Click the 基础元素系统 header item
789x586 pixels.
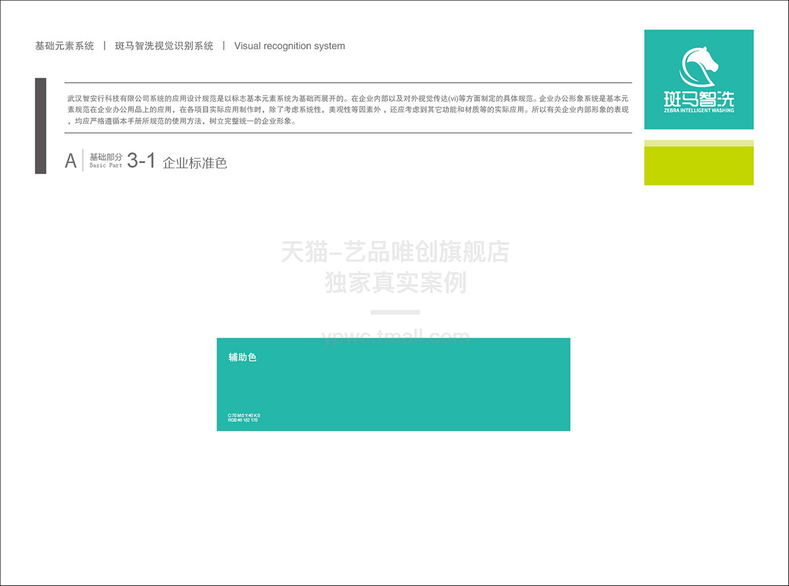tap(64, 46)
